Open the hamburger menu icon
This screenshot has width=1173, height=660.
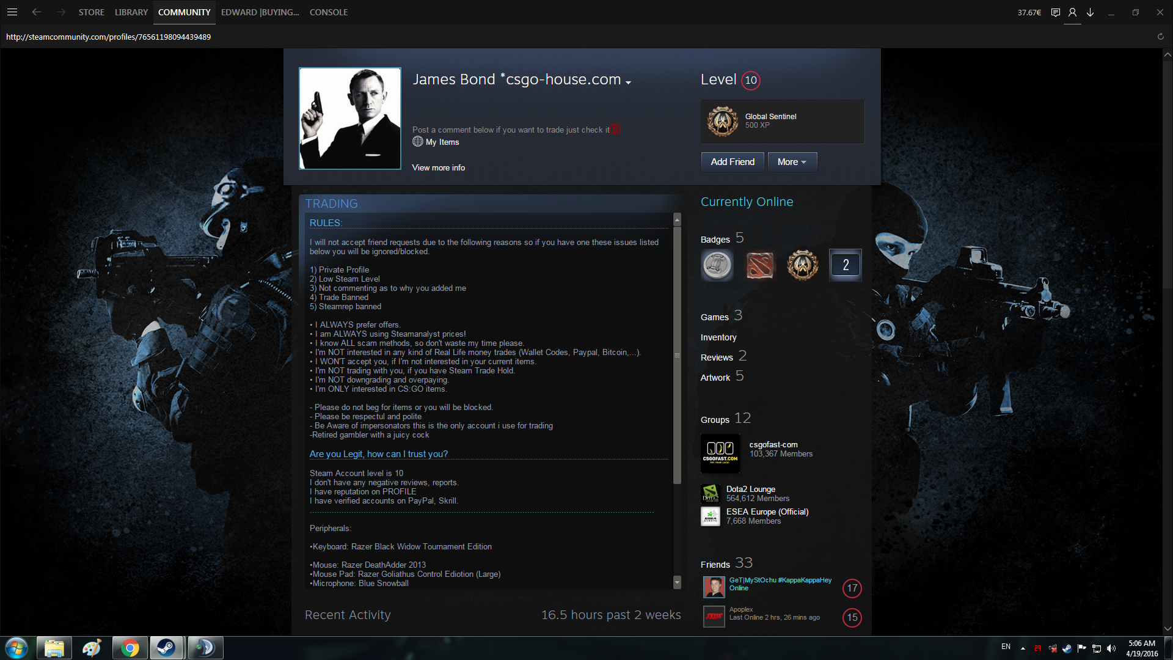click(12, 12)
